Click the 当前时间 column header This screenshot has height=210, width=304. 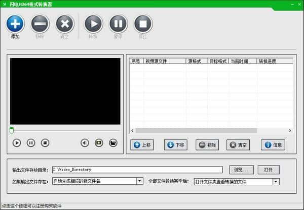point(243,61)
